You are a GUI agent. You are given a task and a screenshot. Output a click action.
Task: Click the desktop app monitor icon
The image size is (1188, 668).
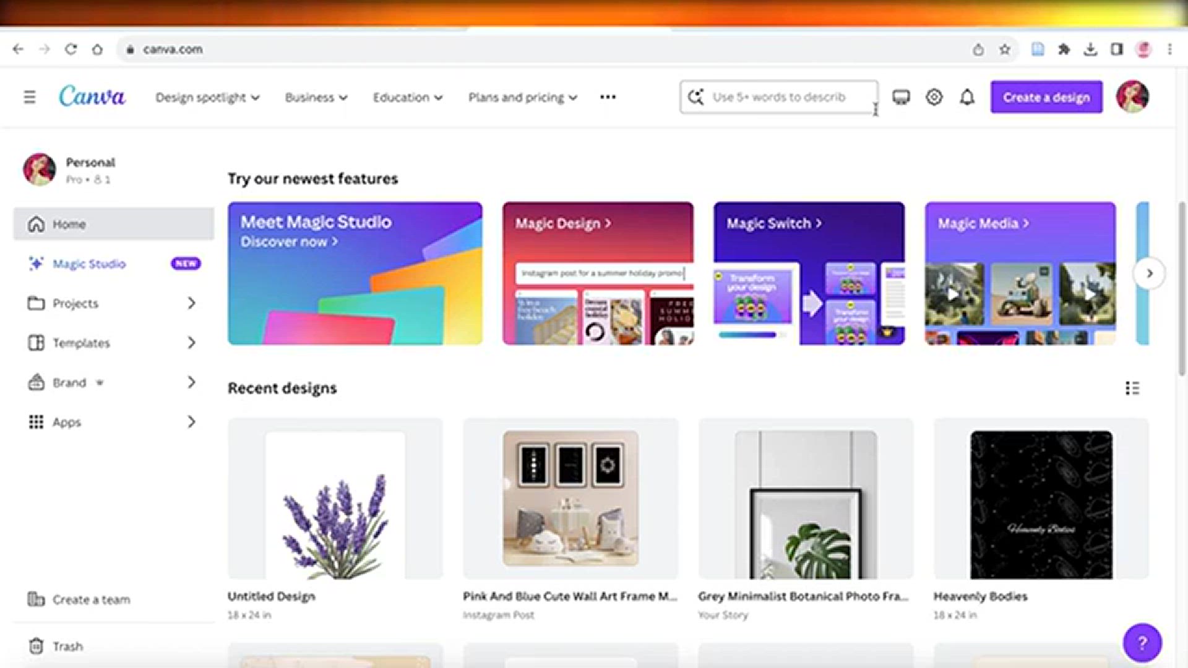(x=901, y=97)
